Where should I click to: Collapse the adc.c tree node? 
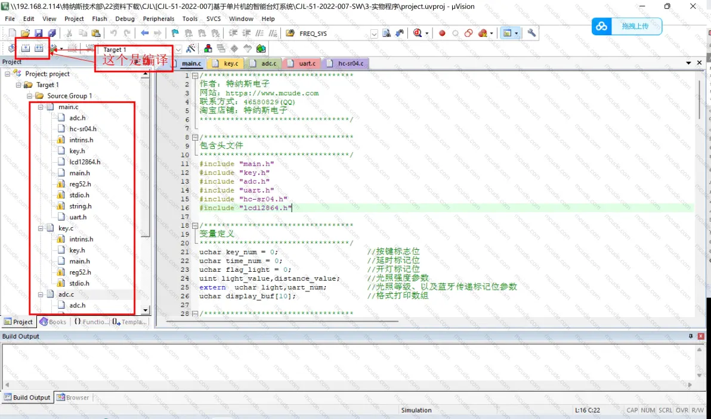(x=41, y=294)
